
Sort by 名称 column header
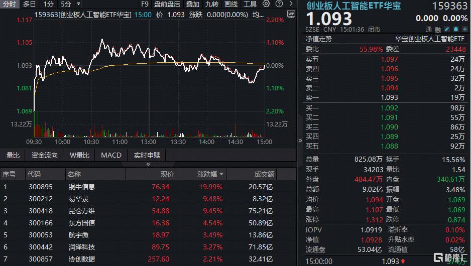(x=74, y=174)
